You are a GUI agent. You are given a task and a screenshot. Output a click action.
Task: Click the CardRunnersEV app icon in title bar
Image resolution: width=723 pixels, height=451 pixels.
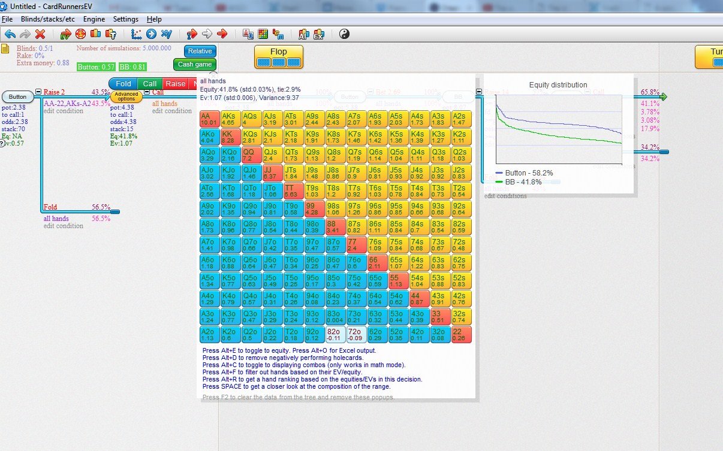click(x=4, y=5)
